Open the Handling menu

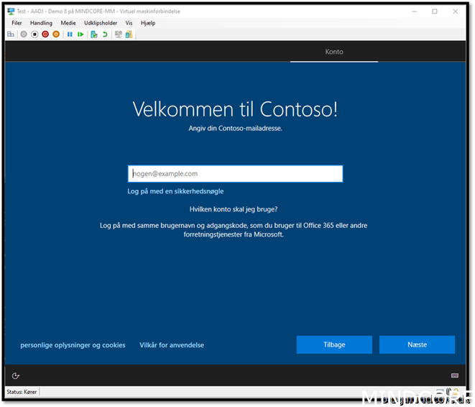pyautogui.click(x=41, y=23)
